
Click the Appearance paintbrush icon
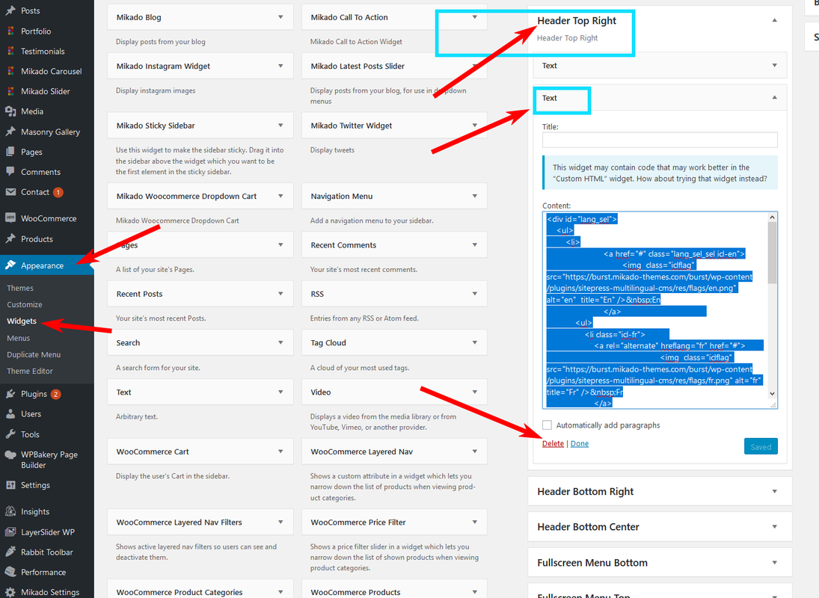pyautogui.click(x=10, y=265)
